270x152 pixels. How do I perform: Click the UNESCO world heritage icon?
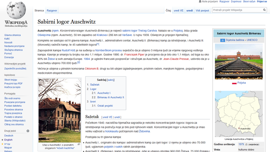223,40
